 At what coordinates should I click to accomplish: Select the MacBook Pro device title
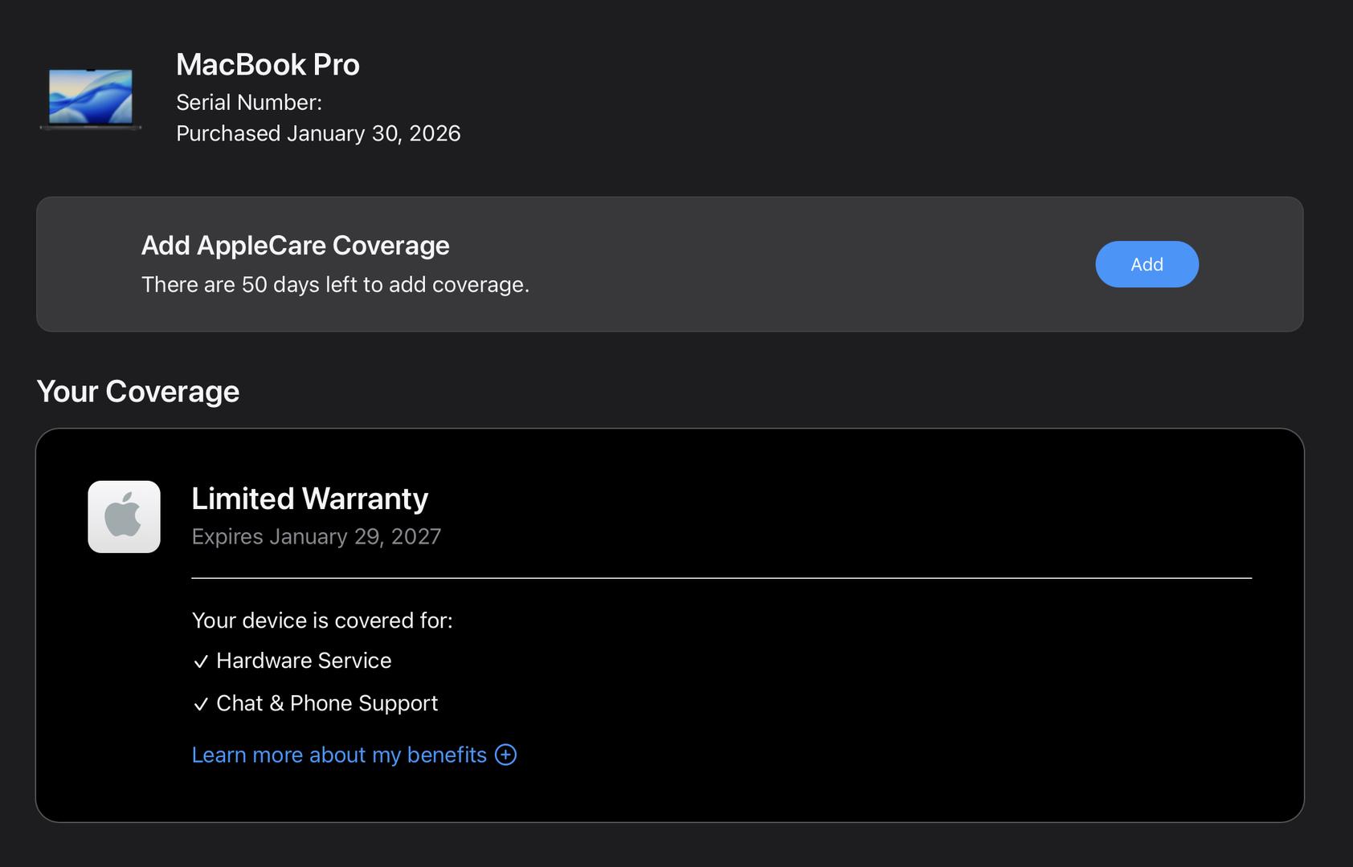coord(268,64)
